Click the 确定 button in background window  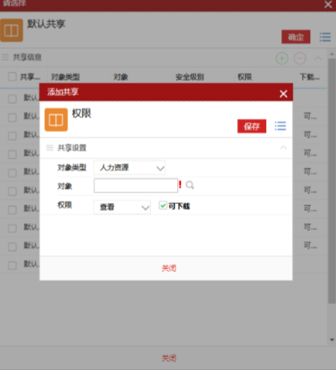(x=296, y=37)
